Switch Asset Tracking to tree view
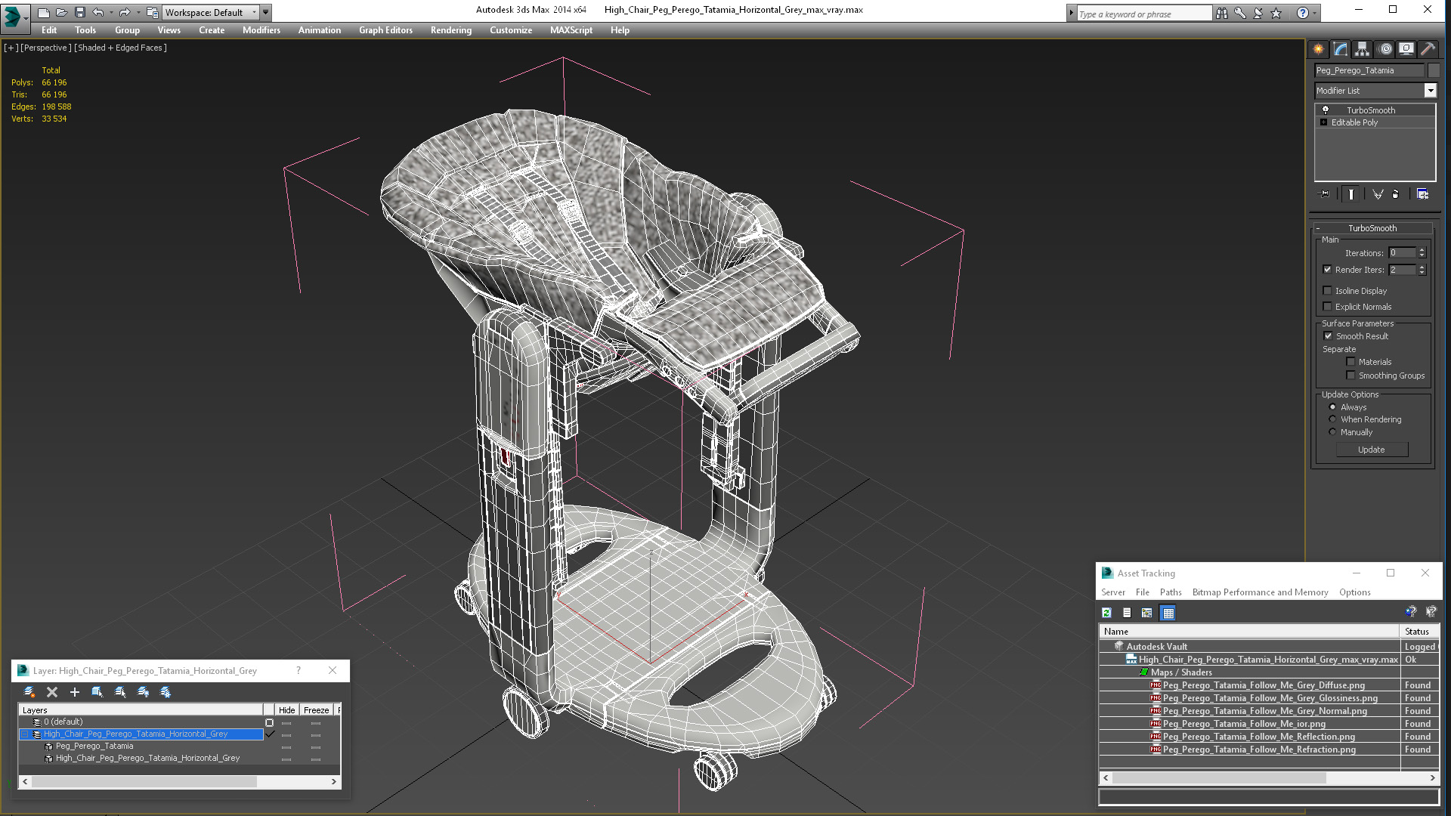 point(1147,613)
